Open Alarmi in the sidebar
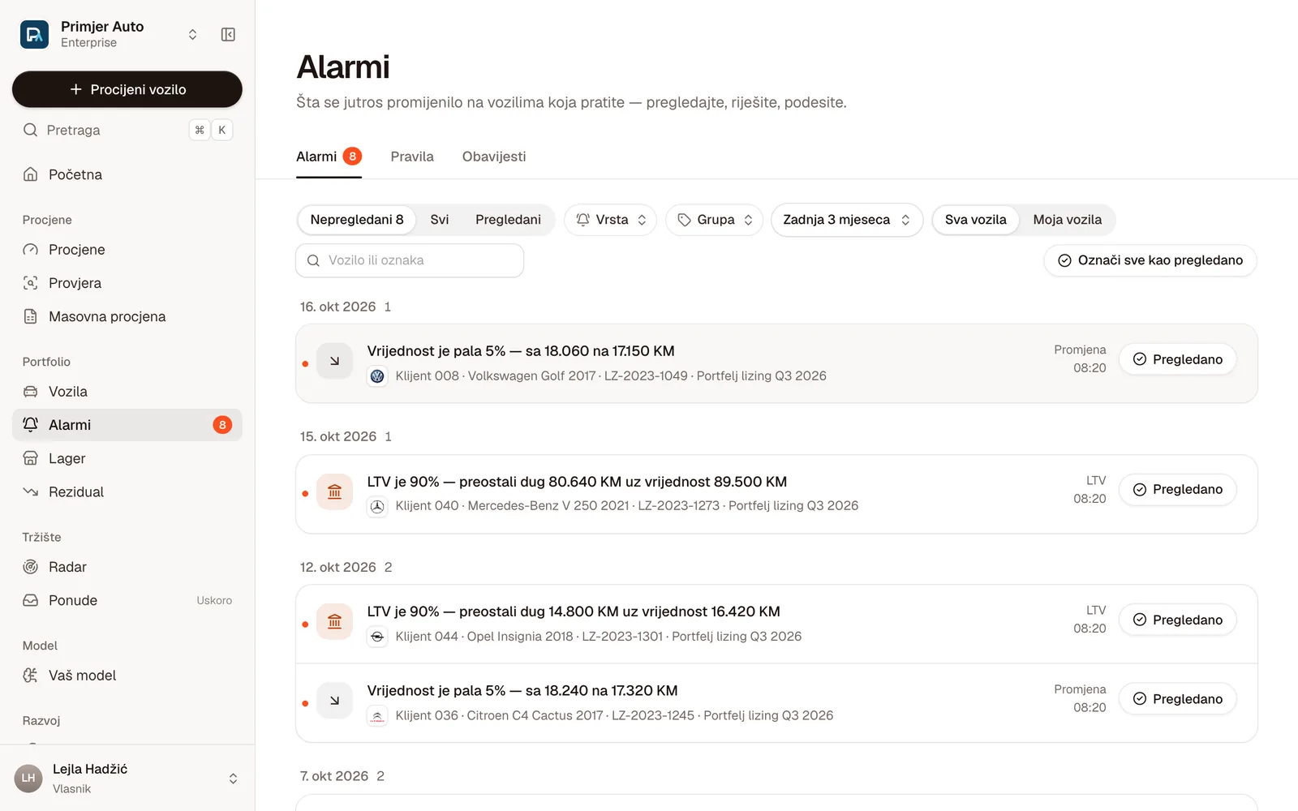Screen dimensions: 1298x811 click(127, 425)
